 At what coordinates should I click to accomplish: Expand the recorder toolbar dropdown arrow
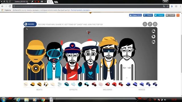pos(1,1)
